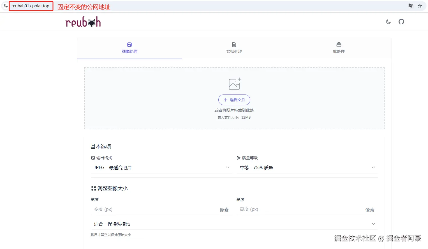
Task: Click the 质量等级 sparkle icon
Action: pyautogui.click(x=239, y=158)
